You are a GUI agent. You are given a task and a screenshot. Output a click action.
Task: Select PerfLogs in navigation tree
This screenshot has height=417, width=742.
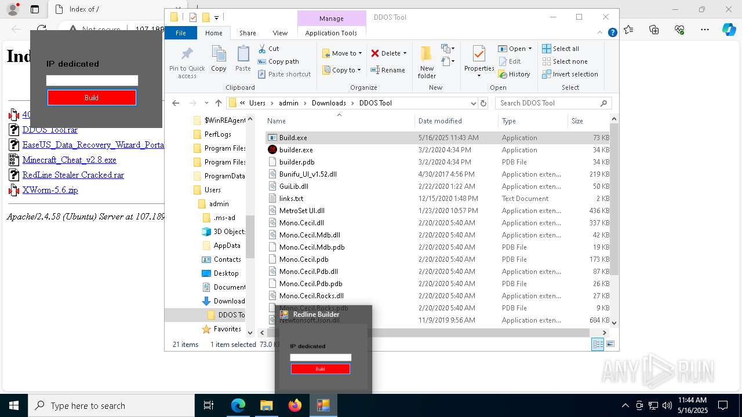(217, 134)
